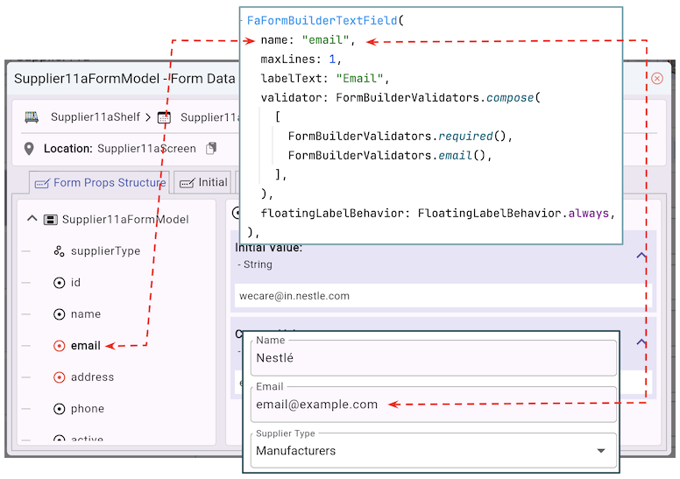Select the email tree item
This screenshot has height=479, width=680.
pyautogui.click(x=85, y=346)
